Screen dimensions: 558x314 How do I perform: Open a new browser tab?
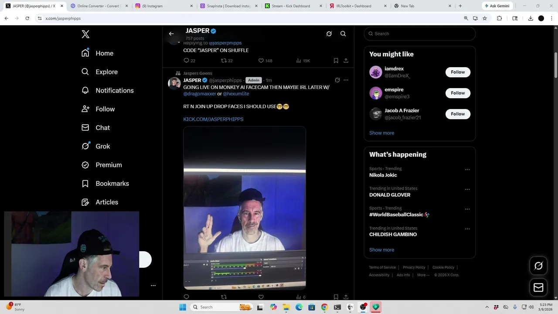click(460, 6)
